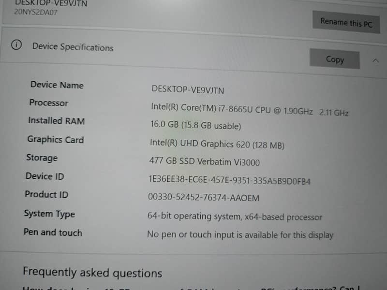Image resolution: width=387 pixels, height=290 pixels.
Task: Select the Installed RAM label
Action: pyautogui.click(x=57, y=120)
